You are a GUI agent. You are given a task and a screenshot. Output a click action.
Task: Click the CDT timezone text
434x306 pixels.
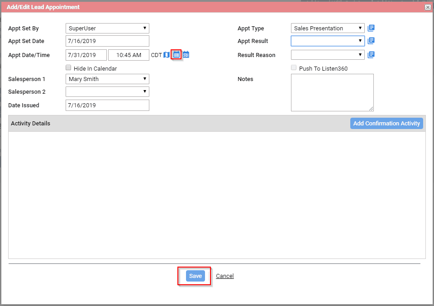[157, 55]
